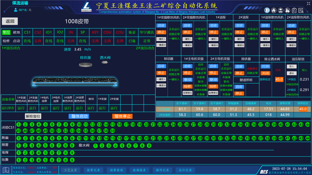The height and width of the screenshot is (175, 312).
Task: Open the multi-user management icon
Action: (287, 10)
